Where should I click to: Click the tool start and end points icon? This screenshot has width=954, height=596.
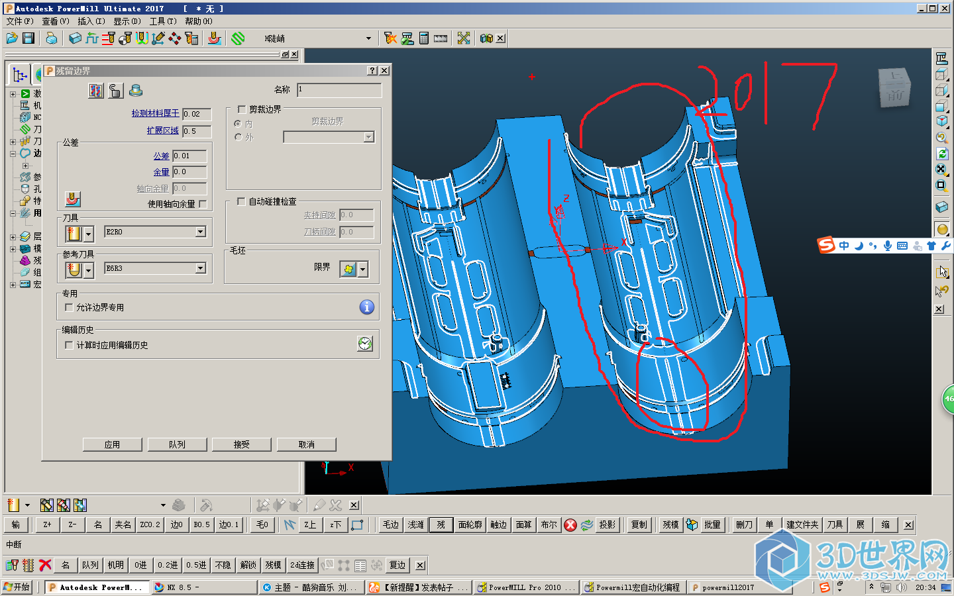click(125, 38)
